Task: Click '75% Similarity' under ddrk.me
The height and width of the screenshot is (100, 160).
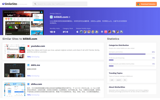Action: pos(33,76)
